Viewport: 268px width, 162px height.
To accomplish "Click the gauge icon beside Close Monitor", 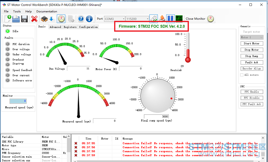I will coord(211,19).
